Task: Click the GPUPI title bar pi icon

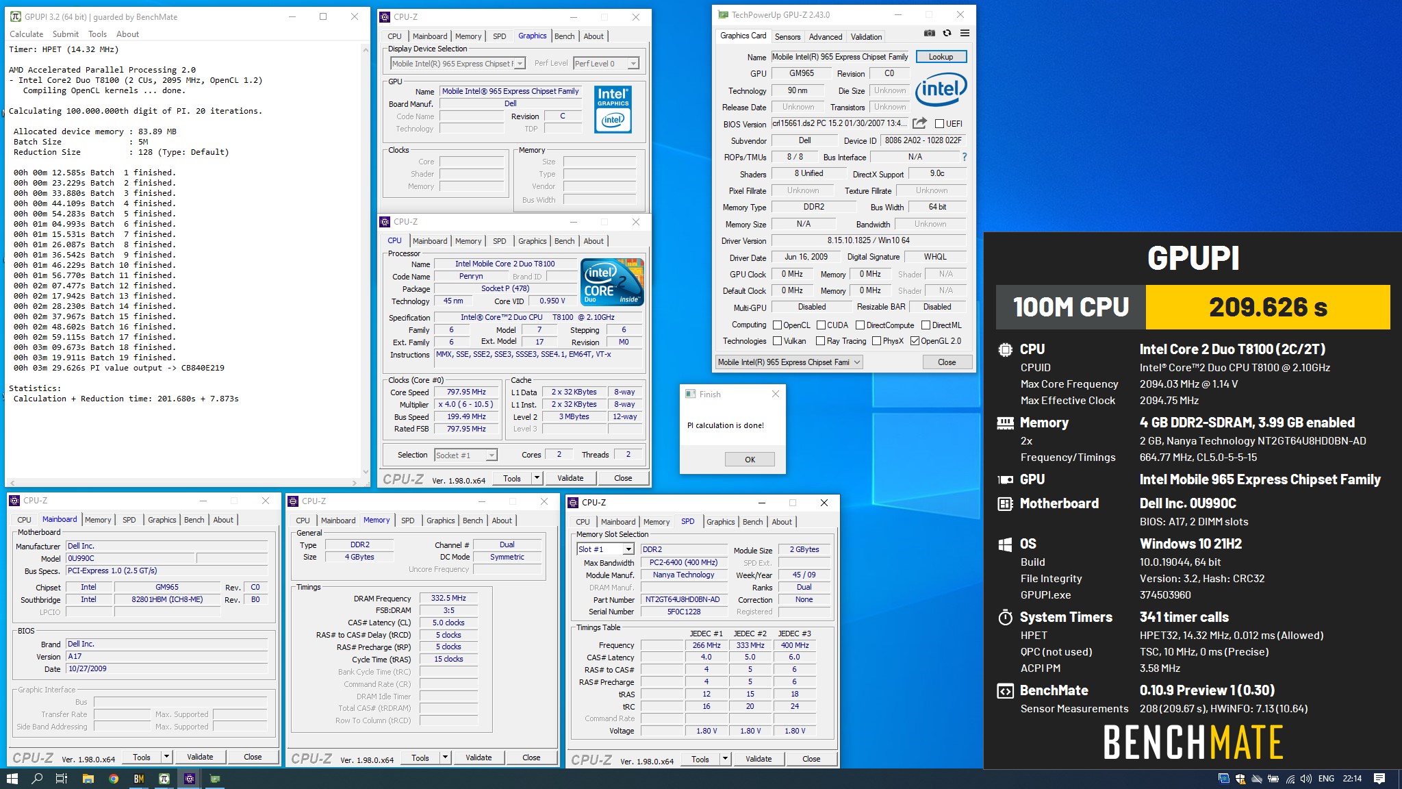Action: click(x=15, y=16)
